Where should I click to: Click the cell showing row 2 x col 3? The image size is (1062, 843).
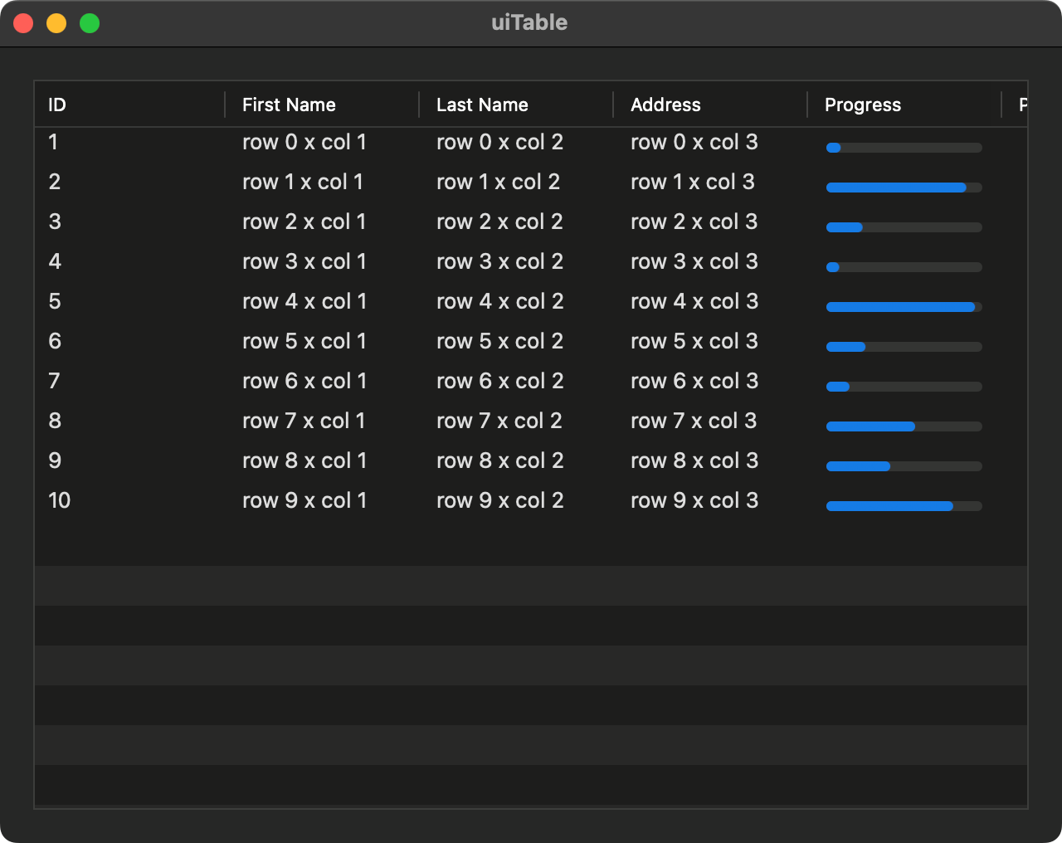(694, 222)
